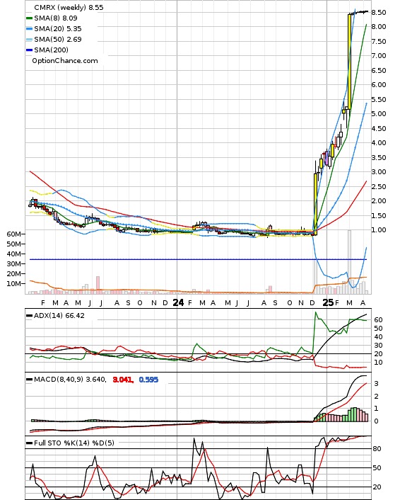Click the large yellow candlestick reaching 8.50

349,62
